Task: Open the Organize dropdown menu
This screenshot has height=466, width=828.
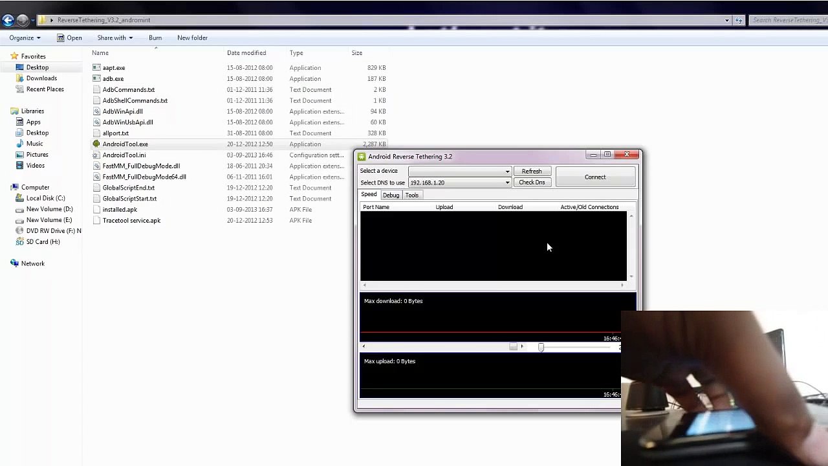Action: click(x=25, y=38)
